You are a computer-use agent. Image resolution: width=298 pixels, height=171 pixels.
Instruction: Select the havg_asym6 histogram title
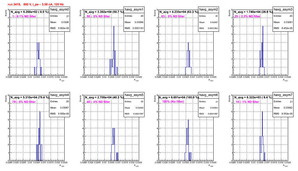point(209,95)
